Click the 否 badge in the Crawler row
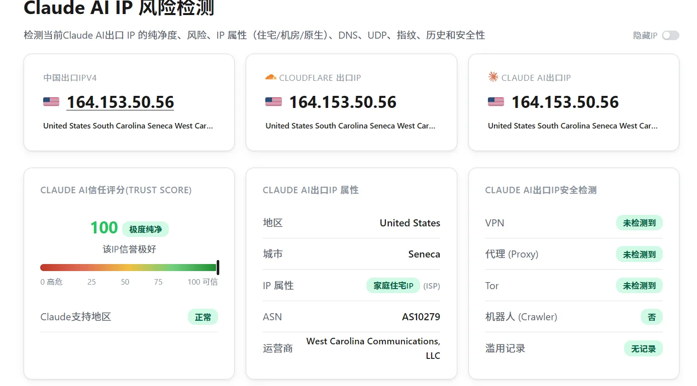 (652, 317)
